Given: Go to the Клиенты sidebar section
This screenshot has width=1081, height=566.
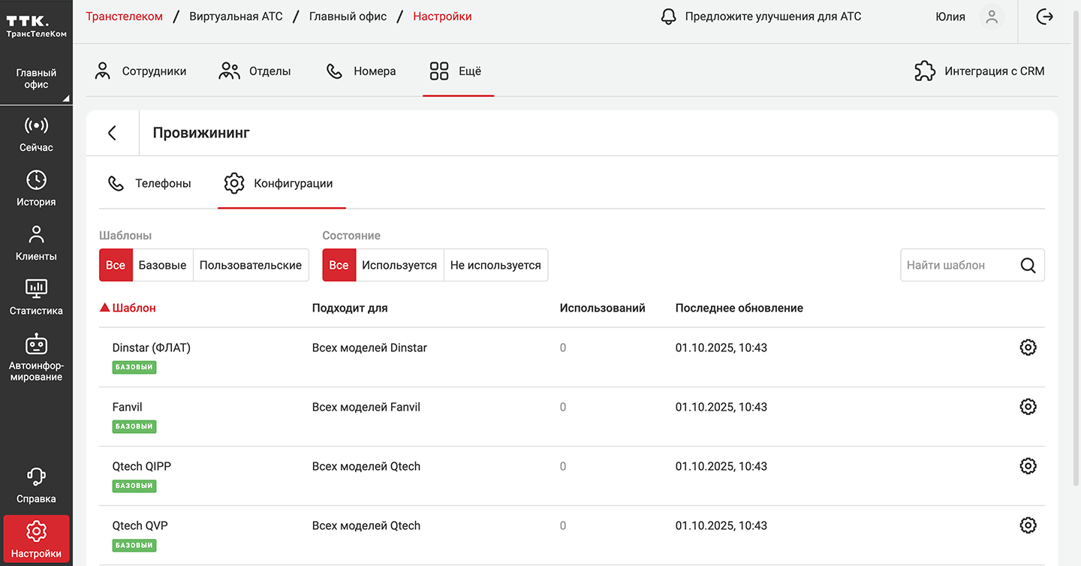Looking at the screenshot, I should click(x=36, y=243).
